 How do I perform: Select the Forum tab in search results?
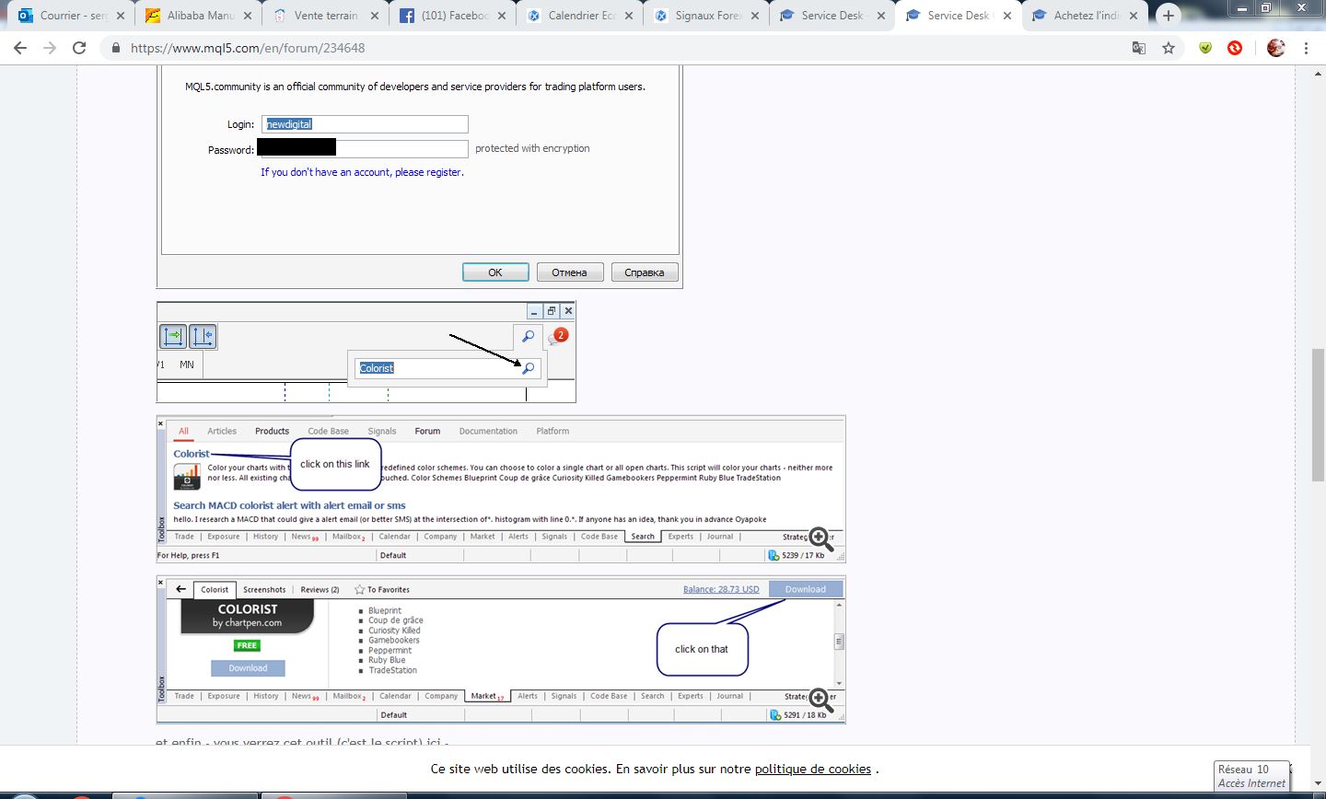click(427, 431)
